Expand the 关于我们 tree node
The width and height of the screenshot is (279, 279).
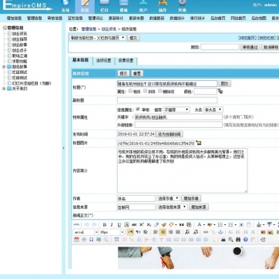pos(4,89)
